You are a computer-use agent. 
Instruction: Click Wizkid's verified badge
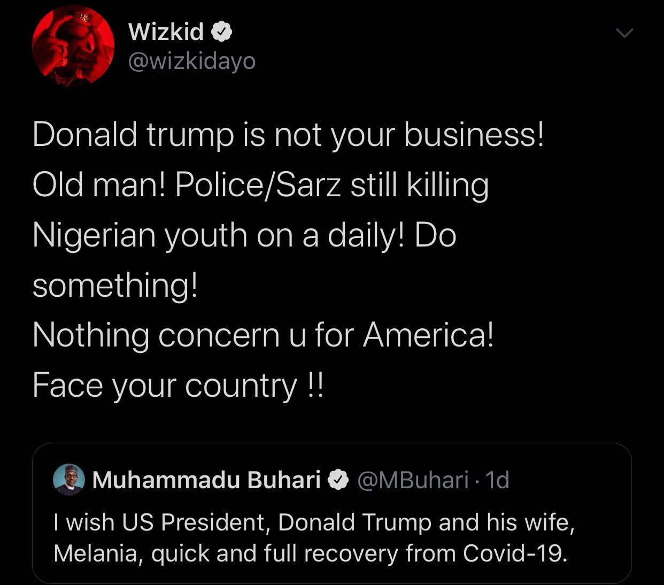221,32
